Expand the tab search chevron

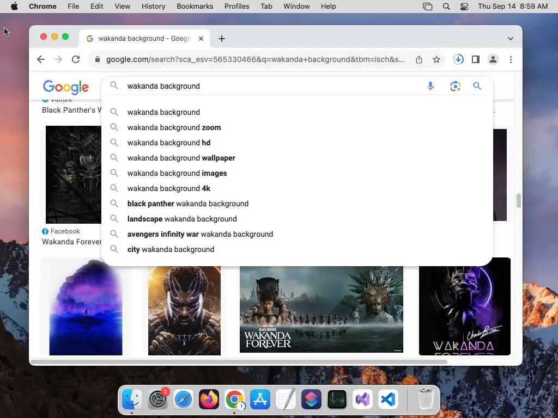coord(510,39)
